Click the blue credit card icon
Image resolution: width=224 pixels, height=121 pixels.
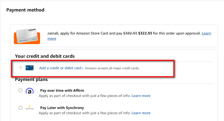click(x=30, y=68)
